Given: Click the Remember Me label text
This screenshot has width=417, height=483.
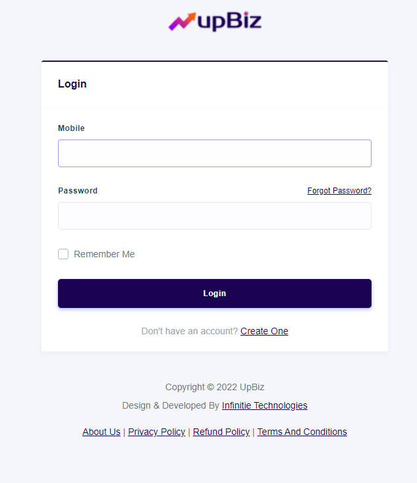Looking at the screenshot, I should [x=104, y=254].
